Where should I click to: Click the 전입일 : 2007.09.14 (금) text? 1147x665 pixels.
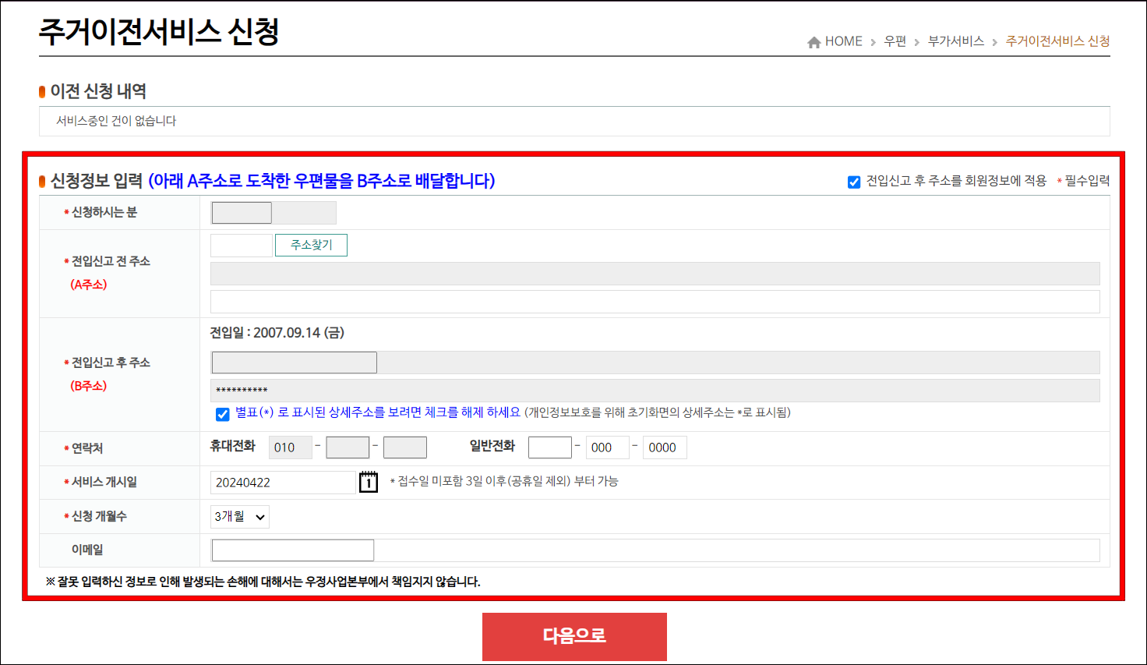277,333
